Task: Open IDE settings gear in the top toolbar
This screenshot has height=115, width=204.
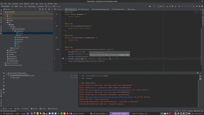Action: click(x=200, y=6)
